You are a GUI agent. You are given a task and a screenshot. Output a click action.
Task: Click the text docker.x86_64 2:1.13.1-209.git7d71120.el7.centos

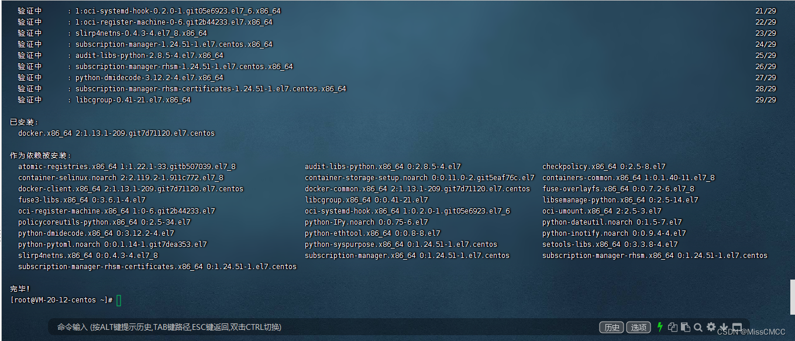coord(116,133)
